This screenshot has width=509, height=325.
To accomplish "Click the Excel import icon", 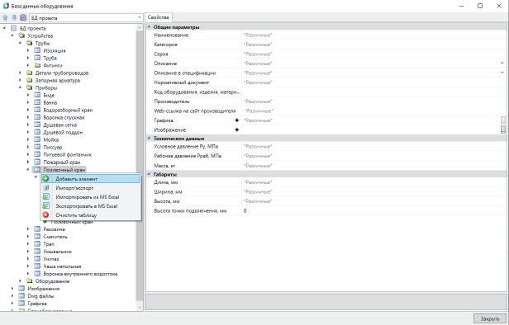I will (46, 196).
